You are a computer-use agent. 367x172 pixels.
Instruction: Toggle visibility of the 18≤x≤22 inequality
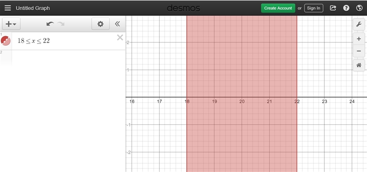coord(6,41)
